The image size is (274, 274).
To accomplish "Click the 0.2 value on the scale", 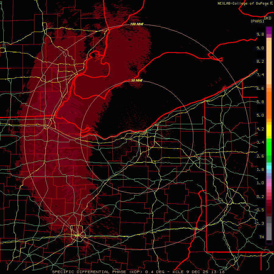I will pos(260,197).
